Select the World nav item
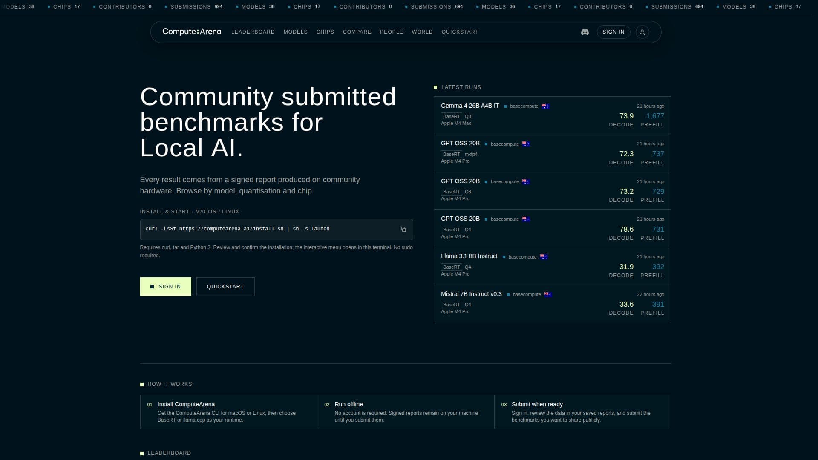 (x=422, y=32)
